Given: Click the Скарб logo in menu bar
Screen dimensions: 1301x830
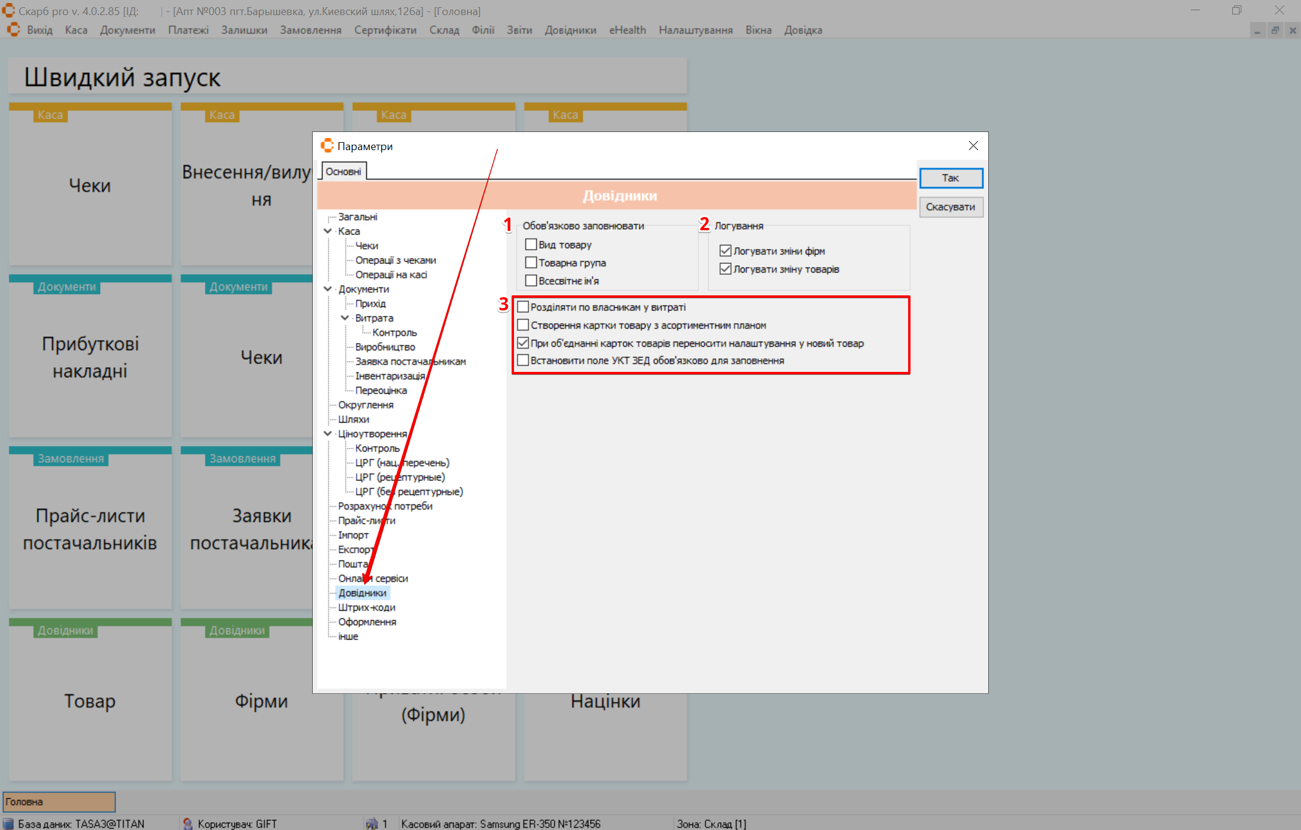Looking at the screenshot, I should point(13,30).
